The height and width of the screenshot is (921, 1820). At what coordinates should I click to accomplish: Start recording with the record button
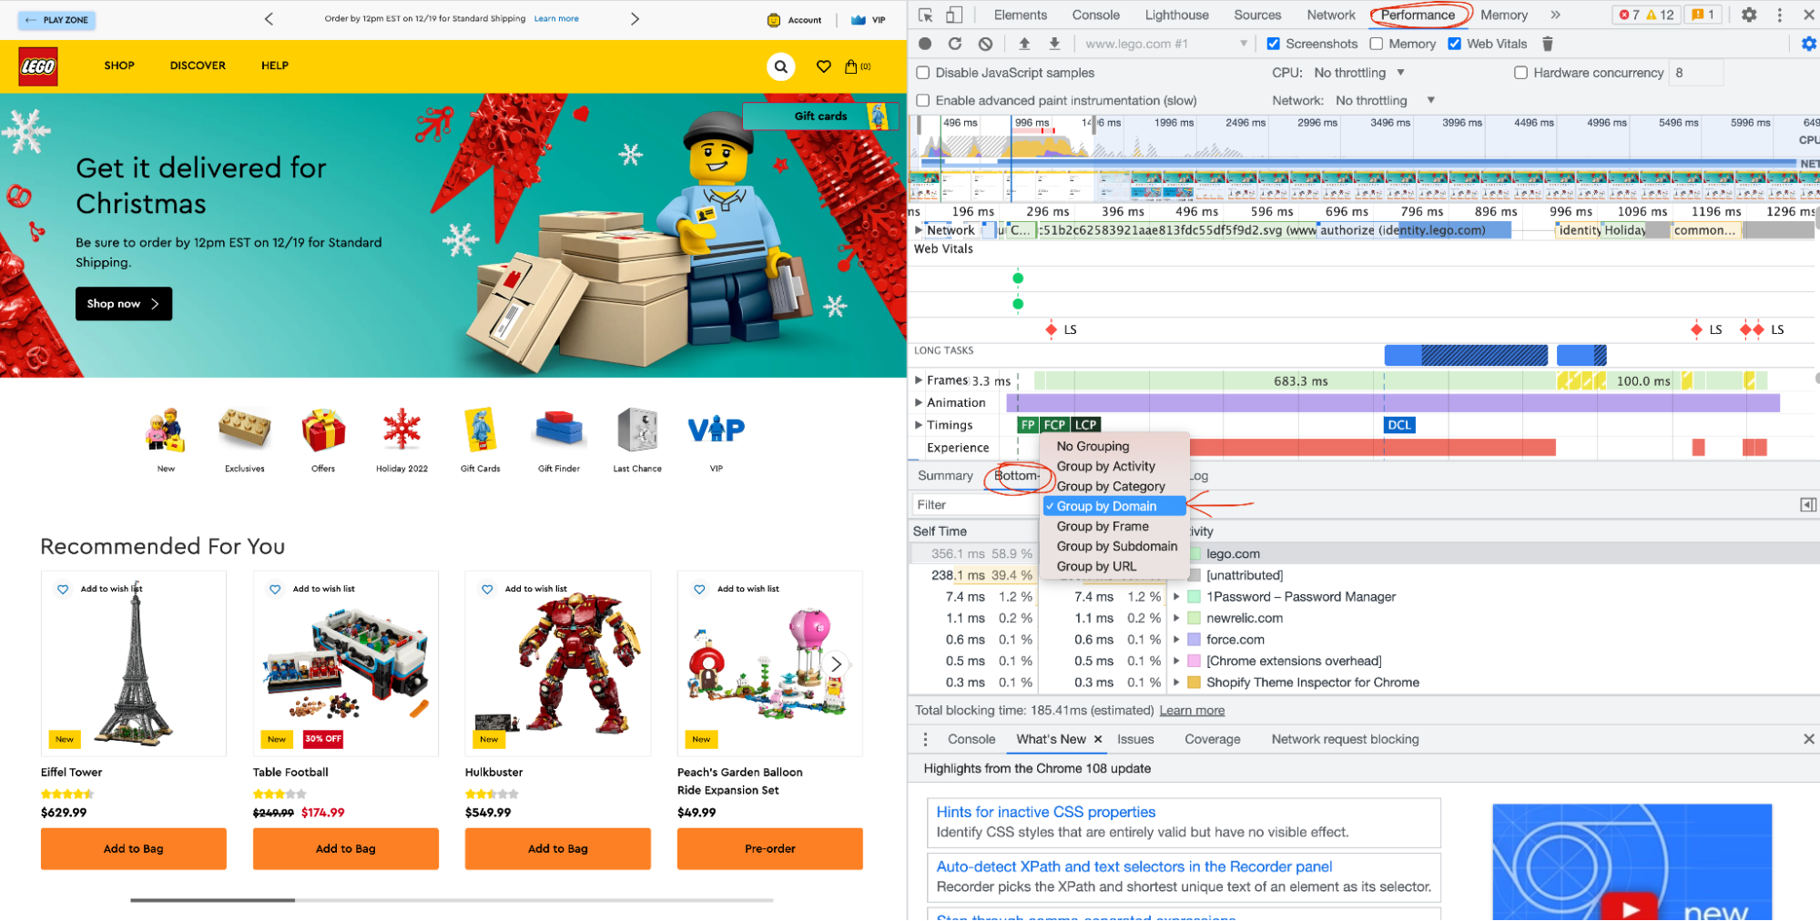point(925,44)
